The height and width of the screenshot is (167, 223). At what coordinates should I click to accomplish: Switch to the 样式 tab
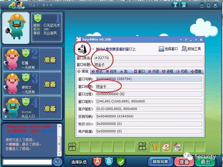tap(97, 71)
